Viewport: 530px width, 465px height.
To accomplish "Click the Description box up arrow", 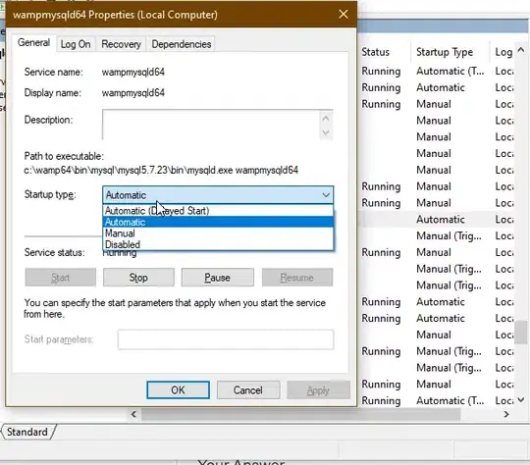I will 326,119.
